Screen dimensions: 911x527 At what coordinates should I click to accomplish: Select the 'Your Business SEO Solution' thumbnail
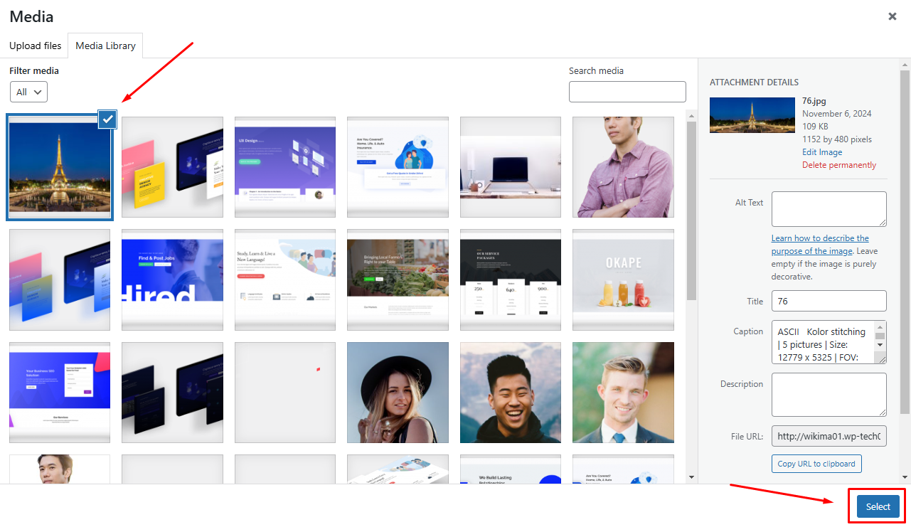[x=60, y=393]
